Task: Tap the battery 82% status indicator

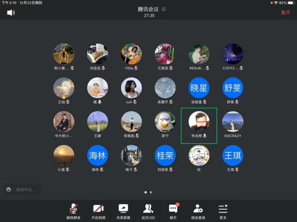Action: [x=287, y=3]
